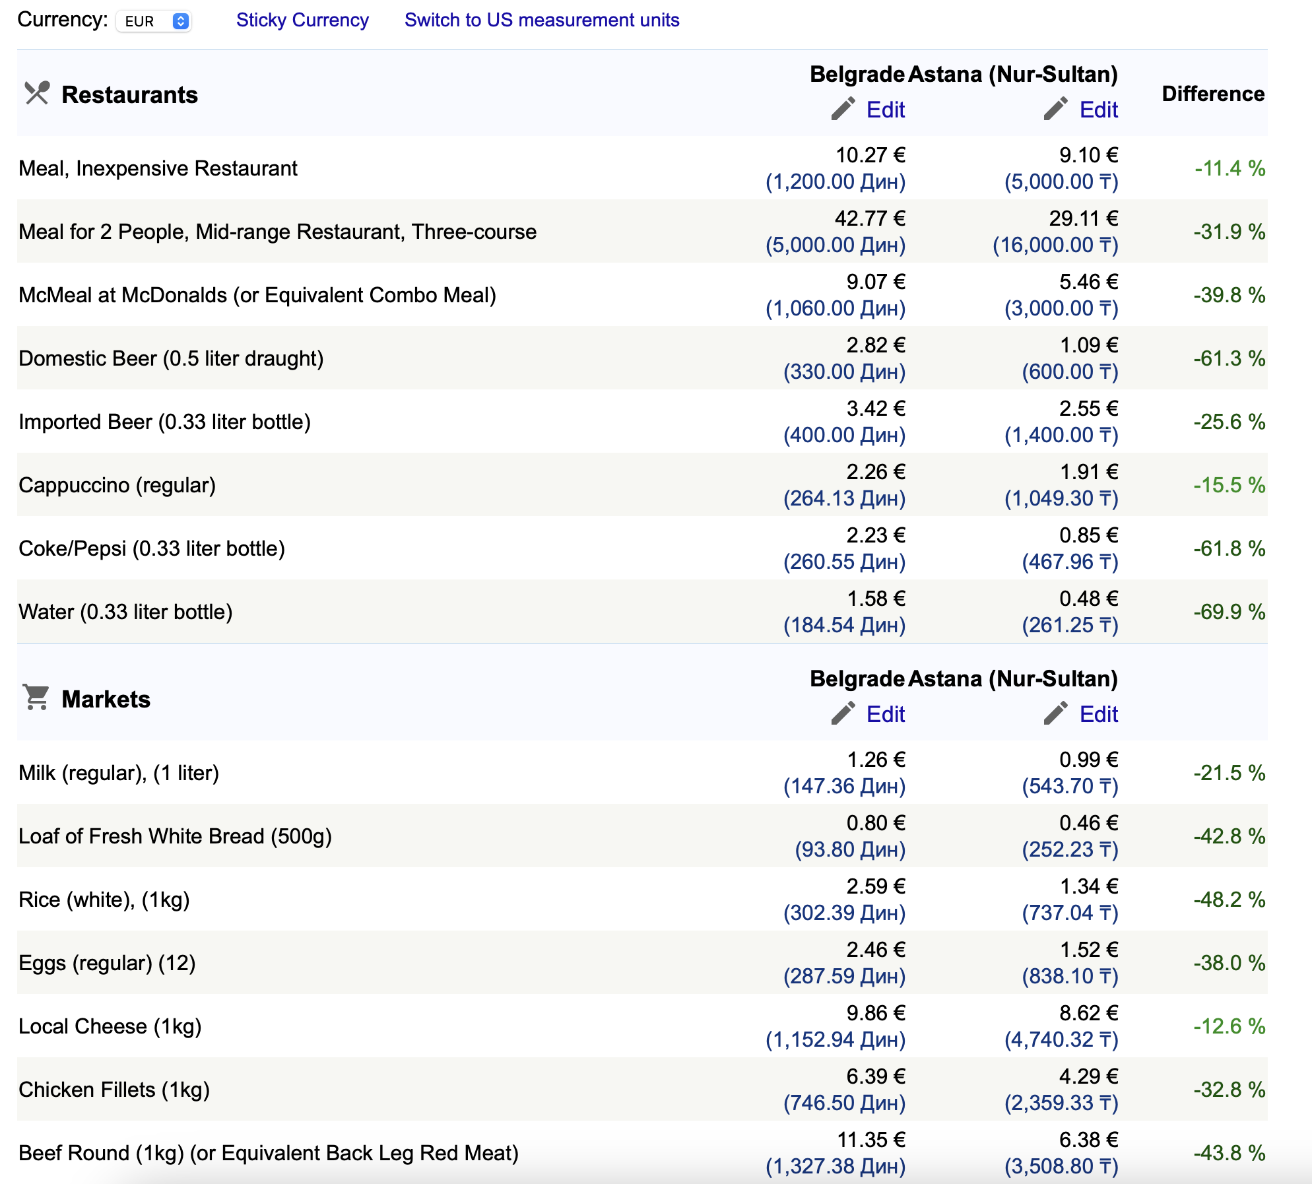Click Astana Edit link in Restaurants section
The height and width of the screenshot is (1184, 1312).
pyautogui.click(x=1098, y=110)
